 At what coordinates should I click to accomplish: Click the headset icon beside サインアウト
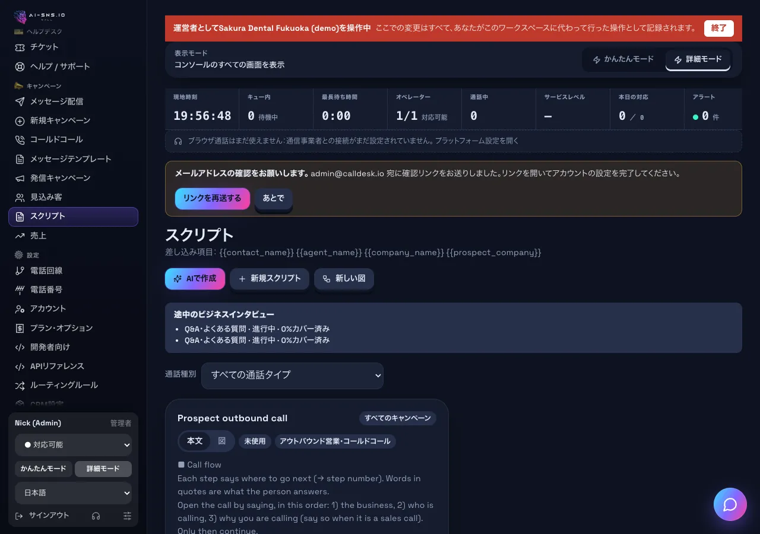tap(96, 516)
